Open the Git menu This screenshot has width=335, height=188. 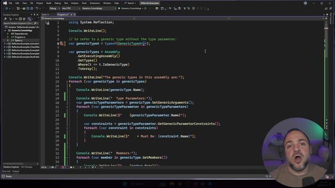(x=31, y=3)
